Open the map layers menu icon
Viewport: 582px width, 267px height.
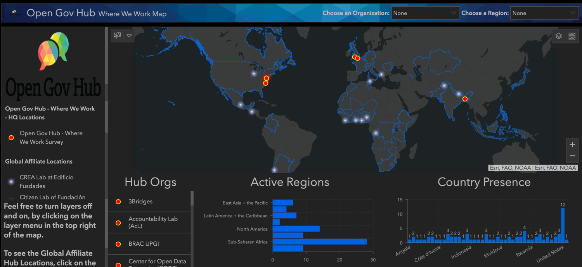point(559,36)
